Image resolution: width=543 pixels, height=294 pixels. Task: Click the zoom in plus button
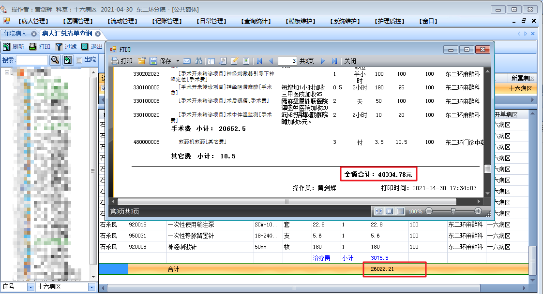tap(478, 211)
